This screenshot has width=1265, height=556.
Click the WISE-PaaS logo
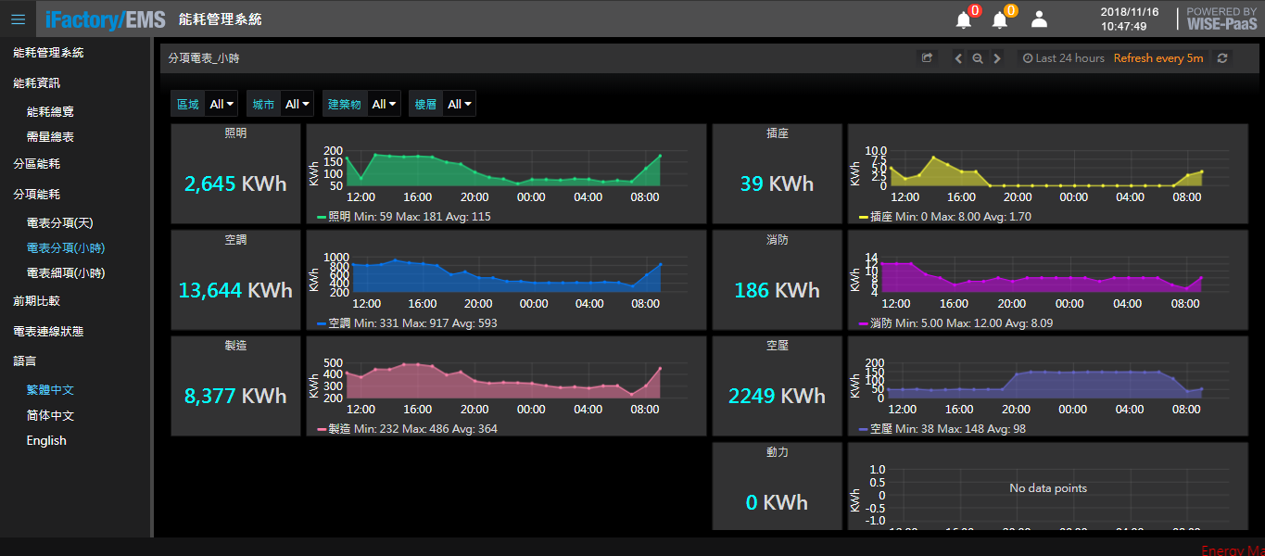pos(1221,19)
